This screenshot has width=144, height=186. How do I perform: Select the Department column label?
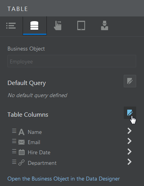42,163
